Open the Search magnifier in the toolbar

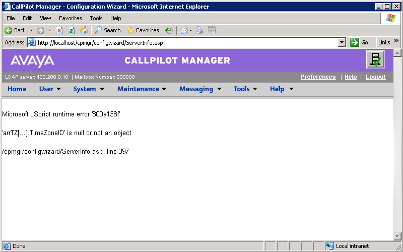point(98,30)
